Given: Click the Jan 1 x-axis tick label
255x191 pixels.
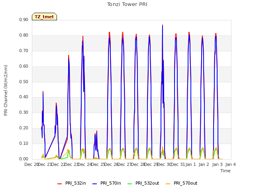Looking at the screenshot, I should point(190,164).
